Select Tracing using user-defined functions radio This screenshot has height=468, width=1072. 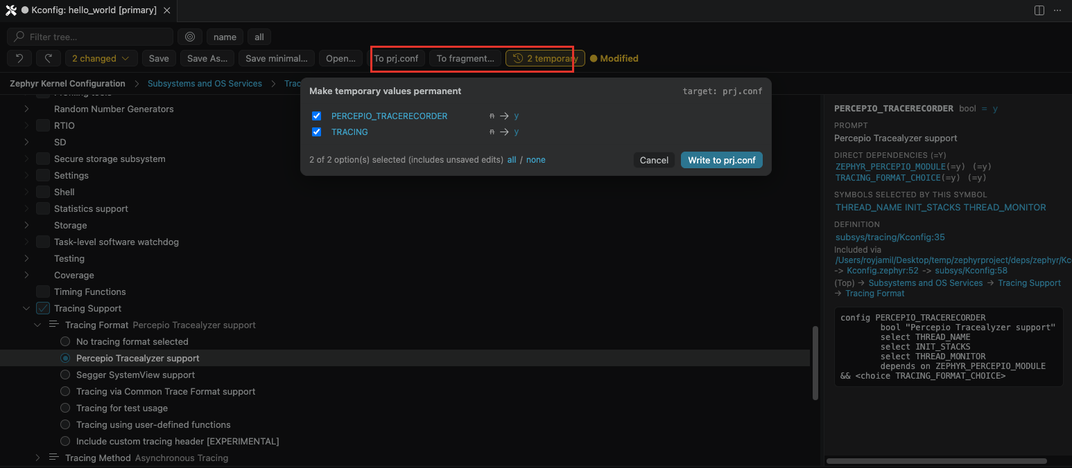coord(65,424)
